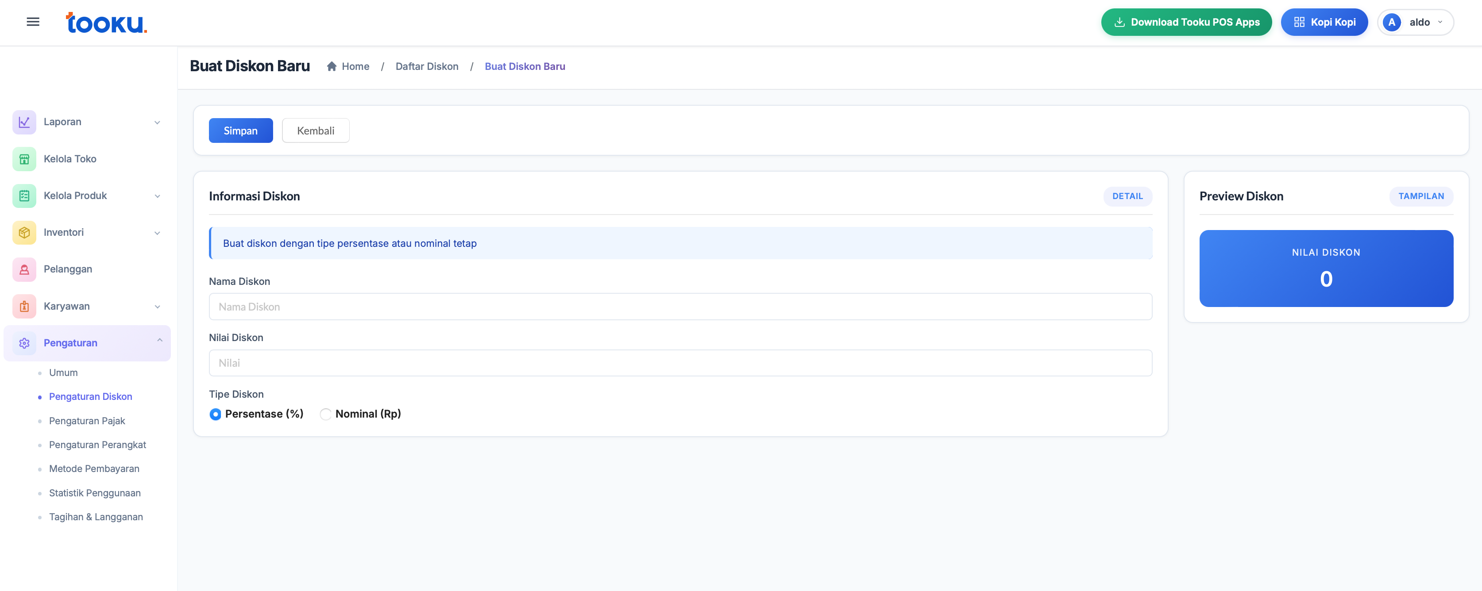
Task: Focus the Nama Diskon input field
Action: coord(679,307)
